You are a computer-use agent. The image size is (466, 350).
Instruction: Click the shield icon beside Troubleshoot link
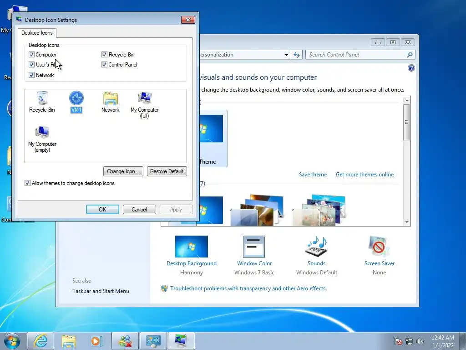tap(164, 288)
